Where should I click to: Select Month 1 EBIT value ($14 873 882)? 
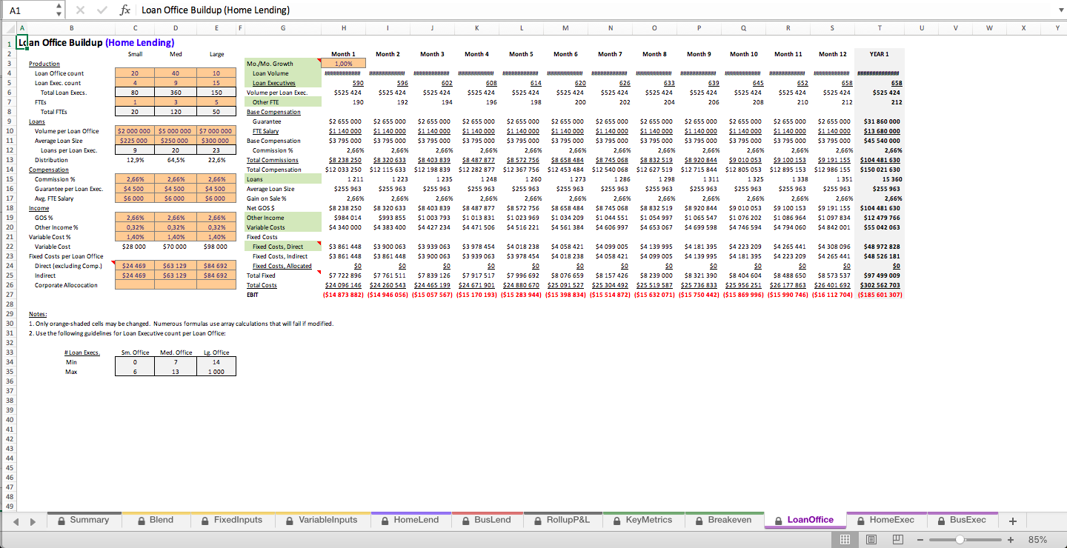coord(343,295)
